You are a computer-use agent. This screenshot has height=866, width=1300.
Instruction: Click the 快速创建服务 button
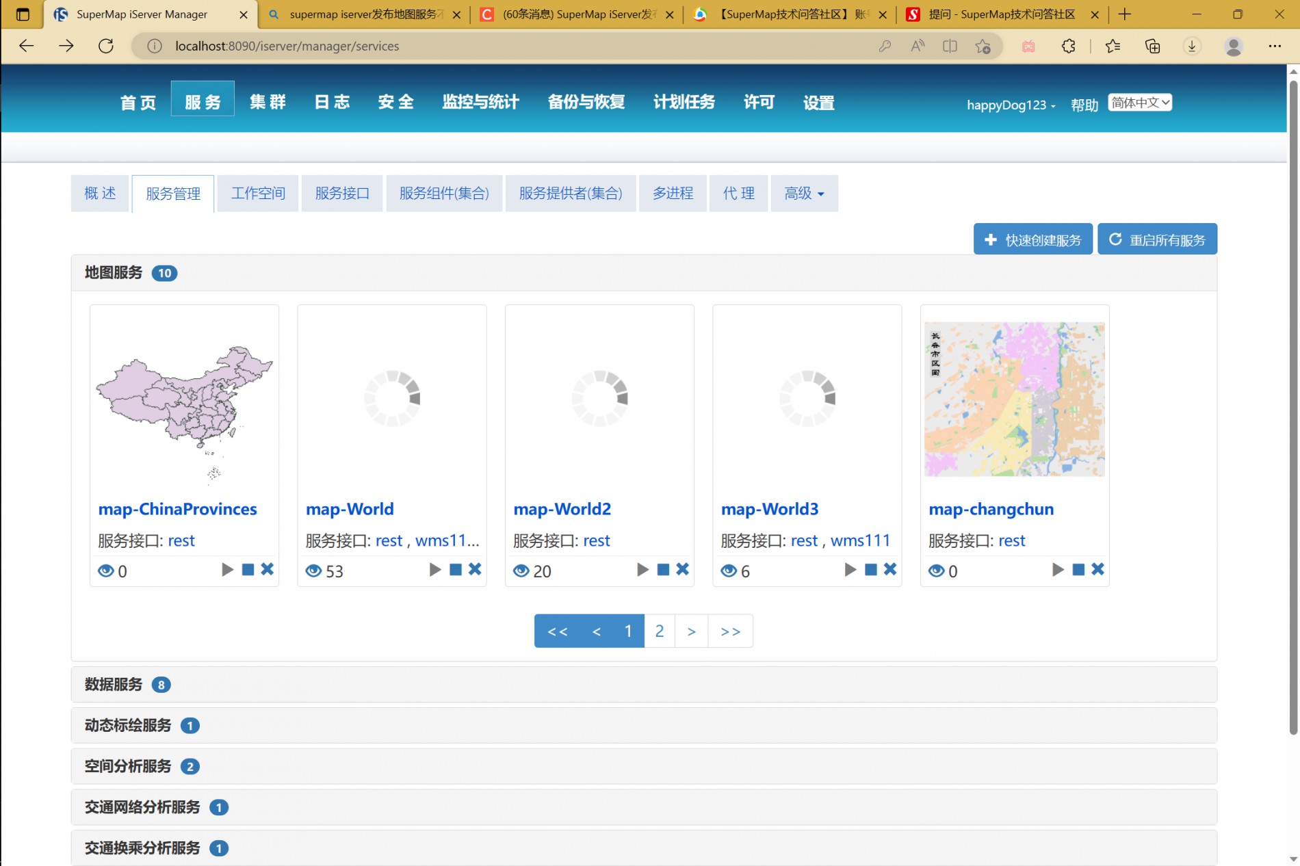pos(1032,239)
